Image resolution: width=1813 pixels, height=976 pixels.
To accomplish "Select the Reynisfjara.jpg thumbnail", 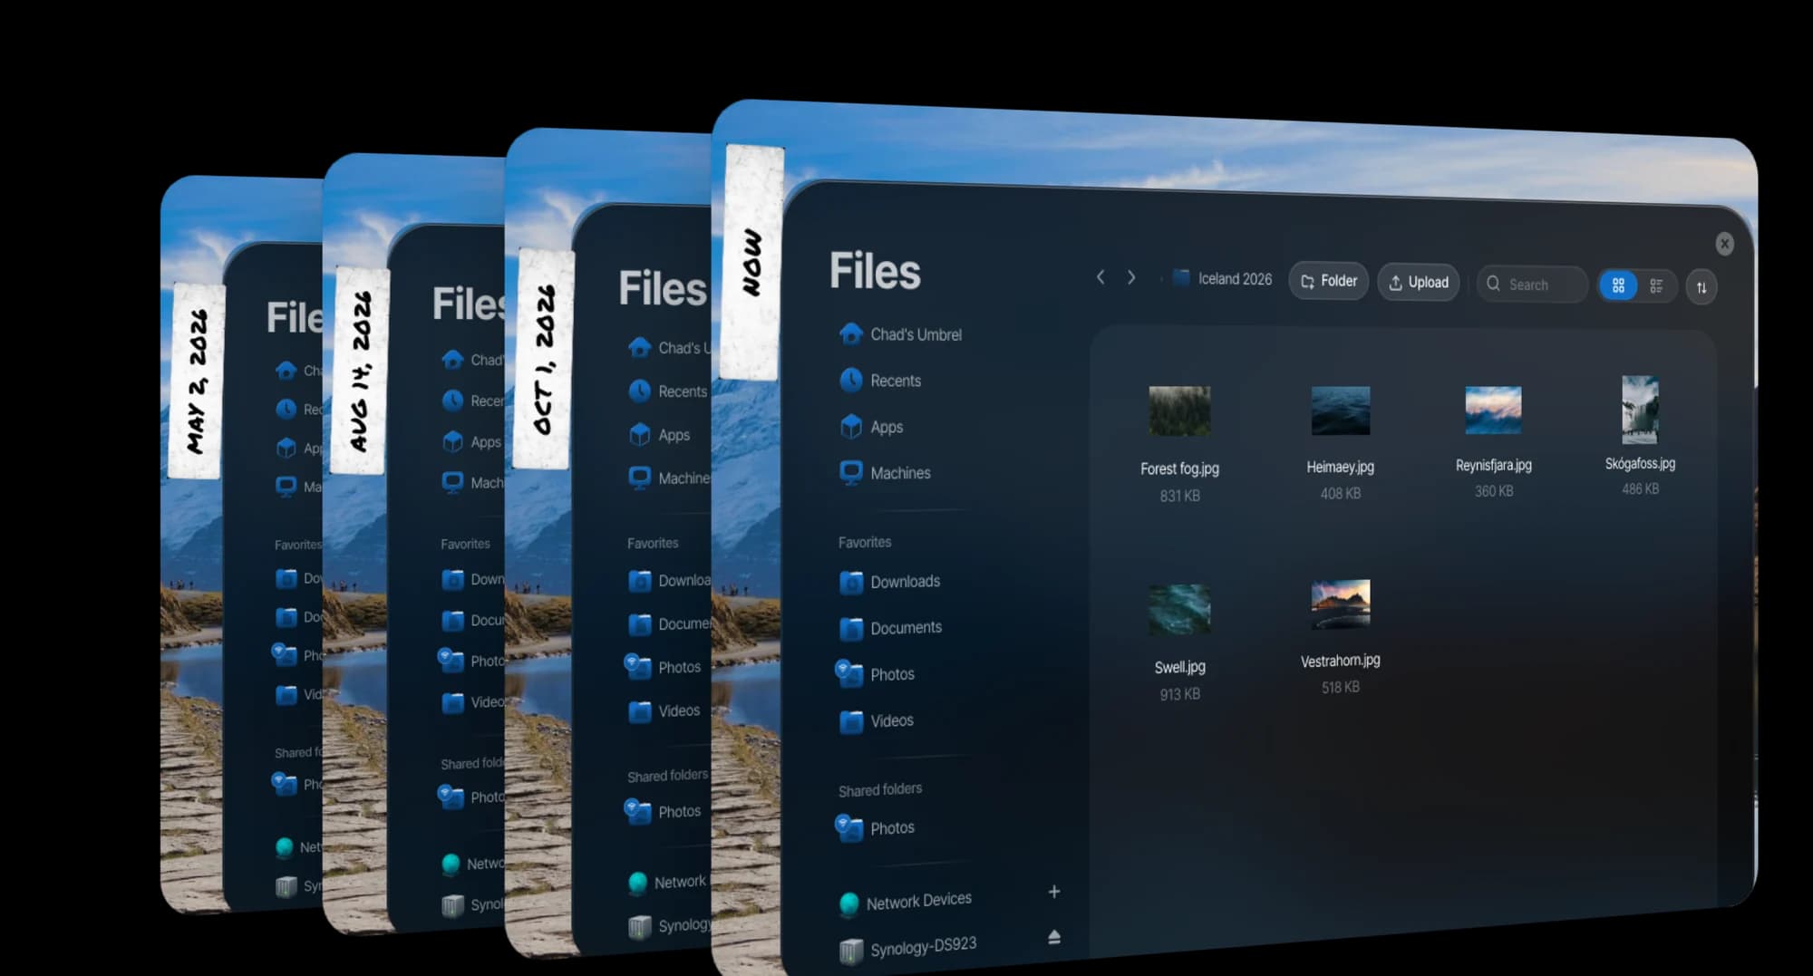I will coord(1493,410).
